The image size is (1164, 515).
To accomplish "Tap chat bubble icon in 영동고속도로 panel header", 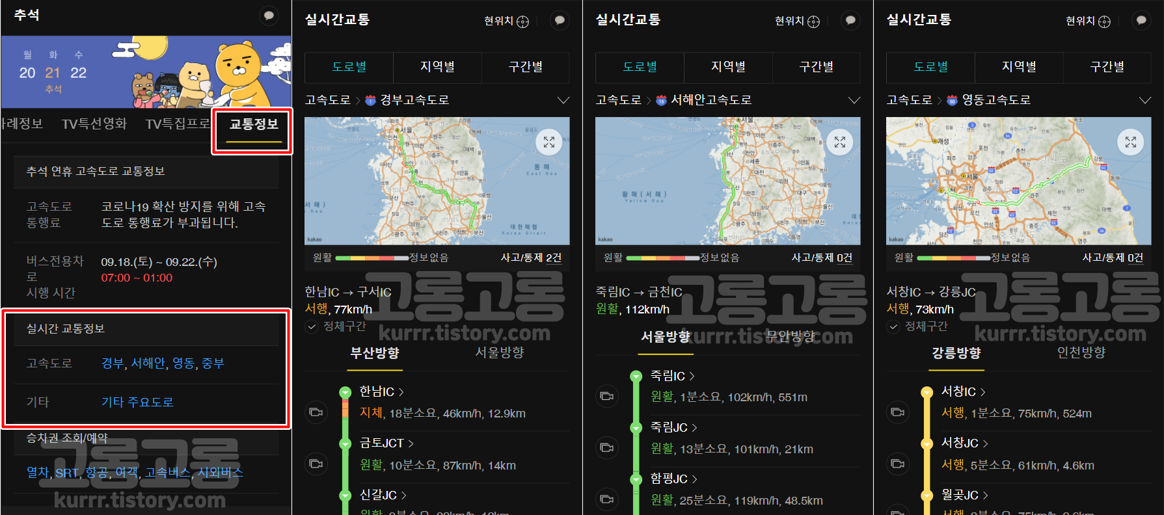I will (1141, 21).
